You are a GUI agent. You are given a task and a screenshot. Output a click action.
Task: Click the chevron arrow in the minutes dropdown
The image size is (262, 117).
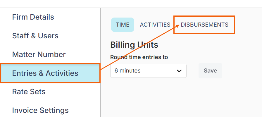(x=179, y=71)
